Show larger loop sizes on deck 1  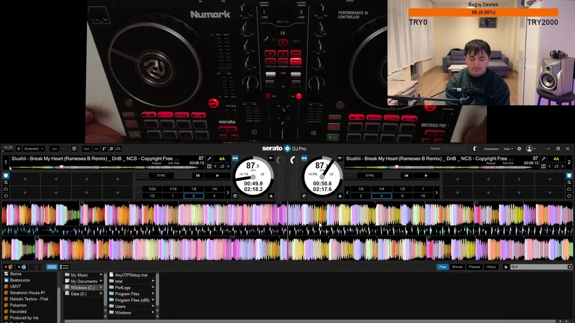(228, 192)
